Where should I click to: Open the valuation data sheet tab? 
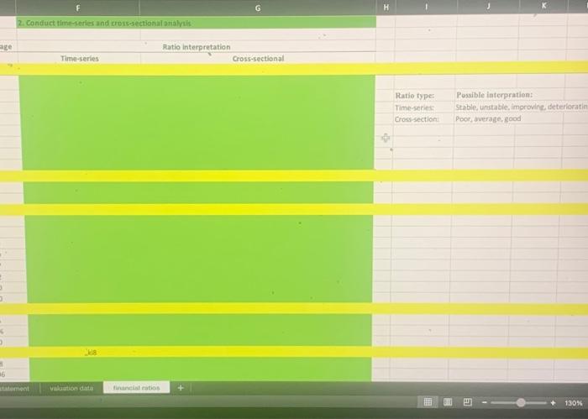pyautogui.click(x=71, y=388)
